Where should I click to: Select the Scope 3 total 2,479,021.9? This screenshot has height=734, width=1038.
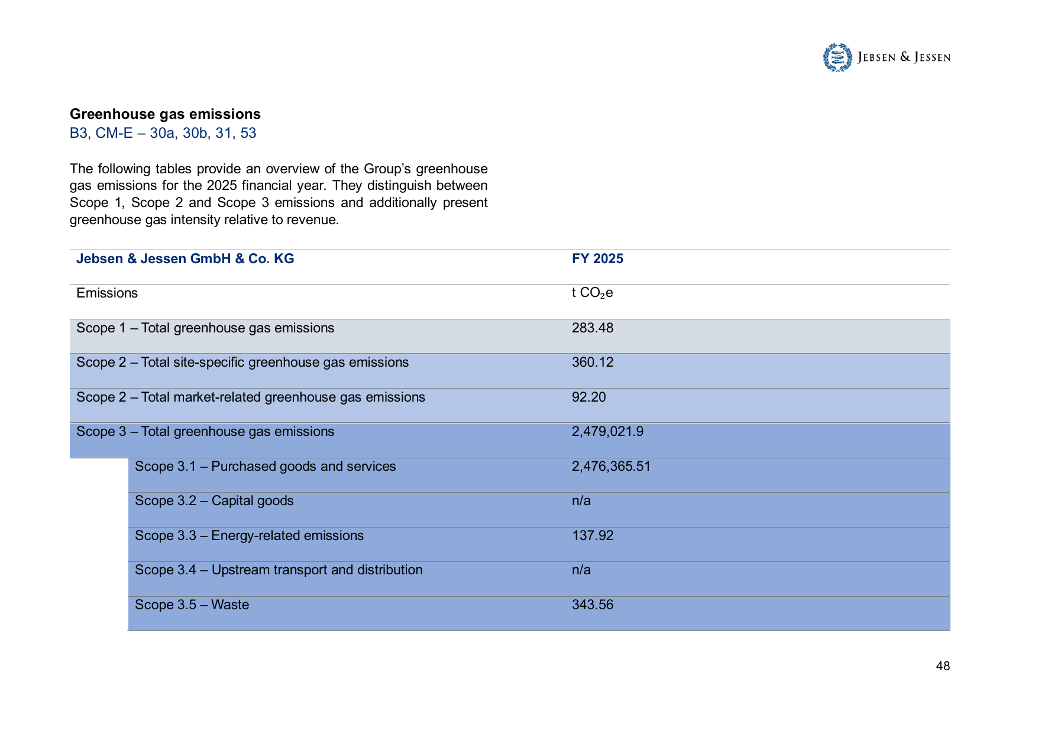pos(607,432)
